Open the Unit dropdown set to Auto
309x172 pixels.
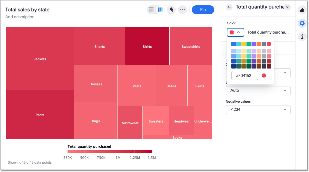coord(258,90)
